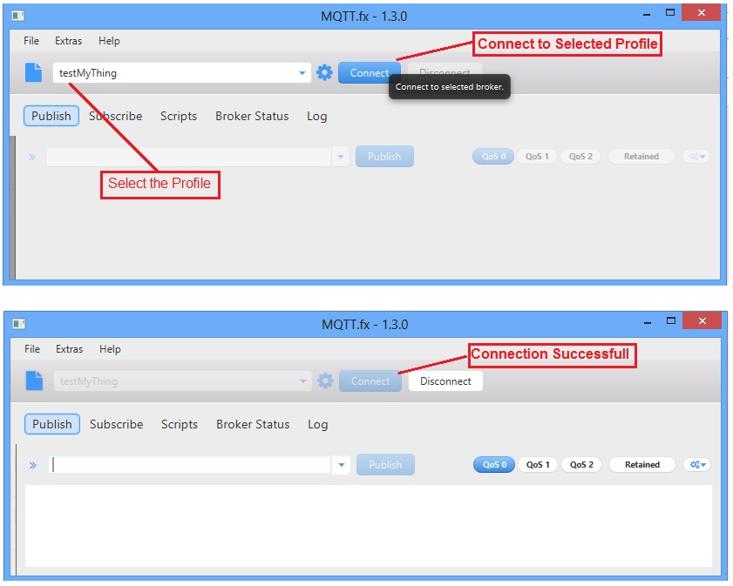
Task: Open File menu in bottom window
Action: click(32, 349)
